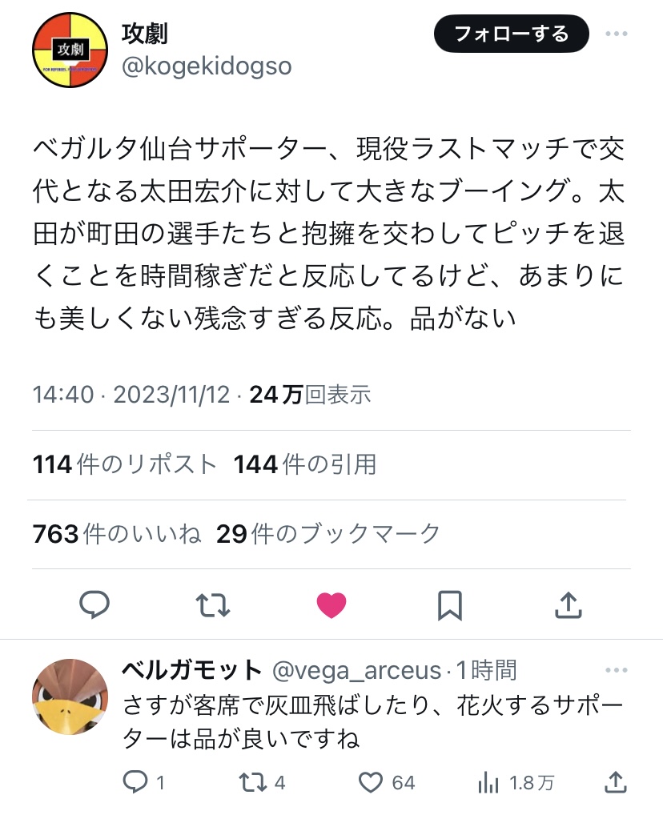
Task: Open the @vega_arceus handle link
Action: click(356, 671)
